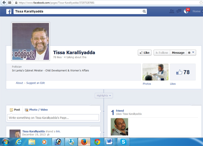Open the About link
The image size is (203, 146).
coord(19,83)
